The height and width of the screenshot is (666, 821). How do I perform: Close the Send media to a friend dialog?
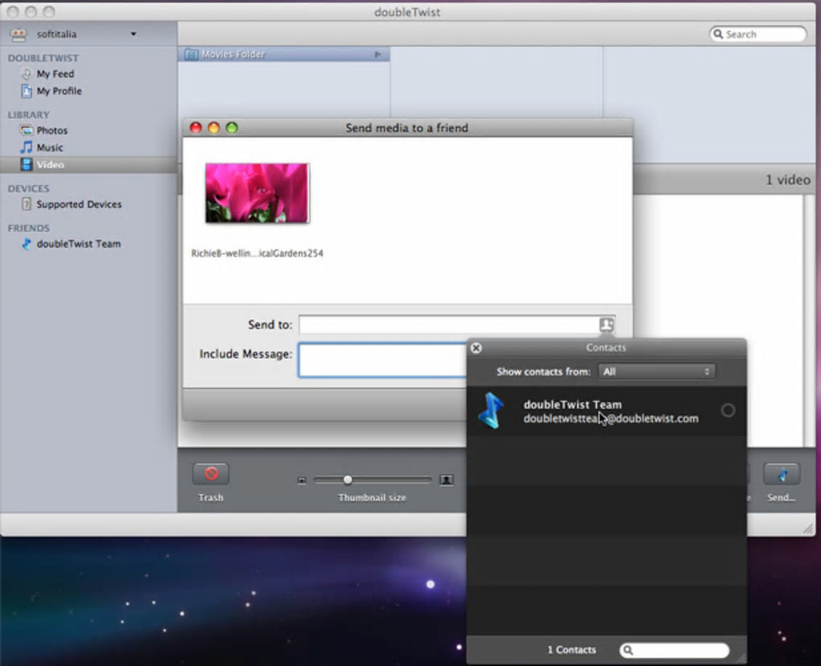(x=196, y=128)
